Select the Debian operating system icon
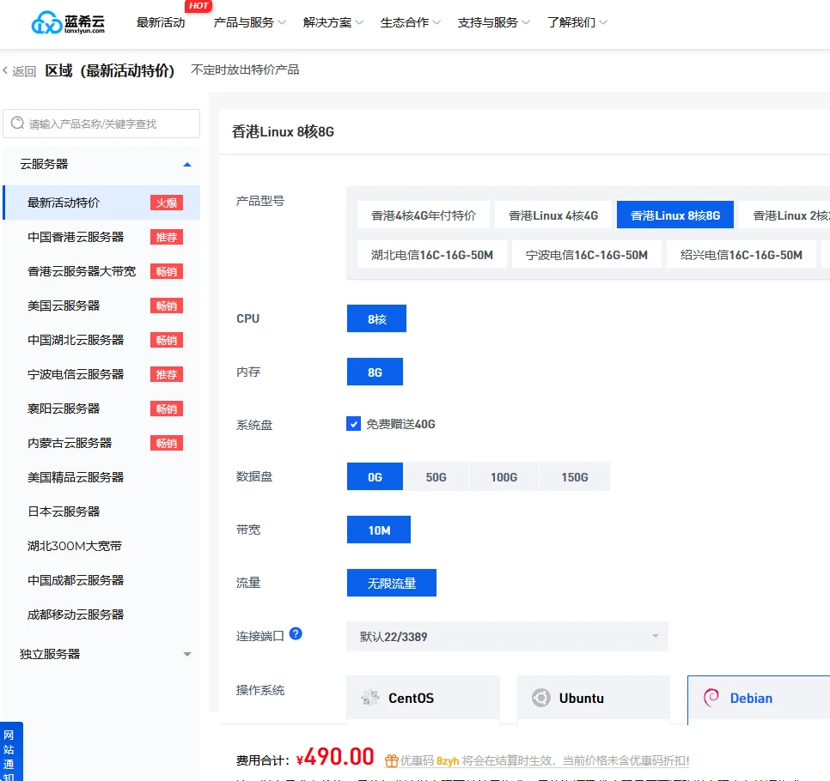Image resolution: width=830 pixels, height=781 pixels. 711,698
